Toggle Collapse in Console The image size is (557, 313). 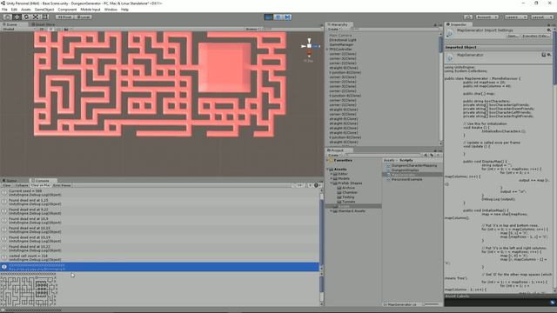(x=21, y=185)
